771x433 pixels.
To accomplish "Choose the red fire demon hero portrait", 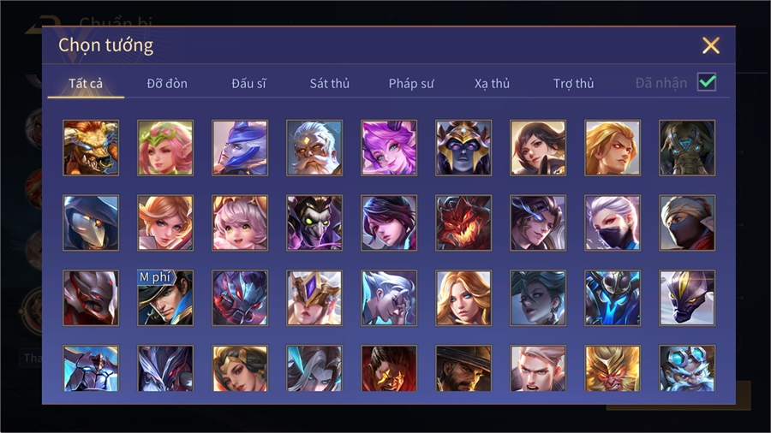I will (x=463, y=222).
